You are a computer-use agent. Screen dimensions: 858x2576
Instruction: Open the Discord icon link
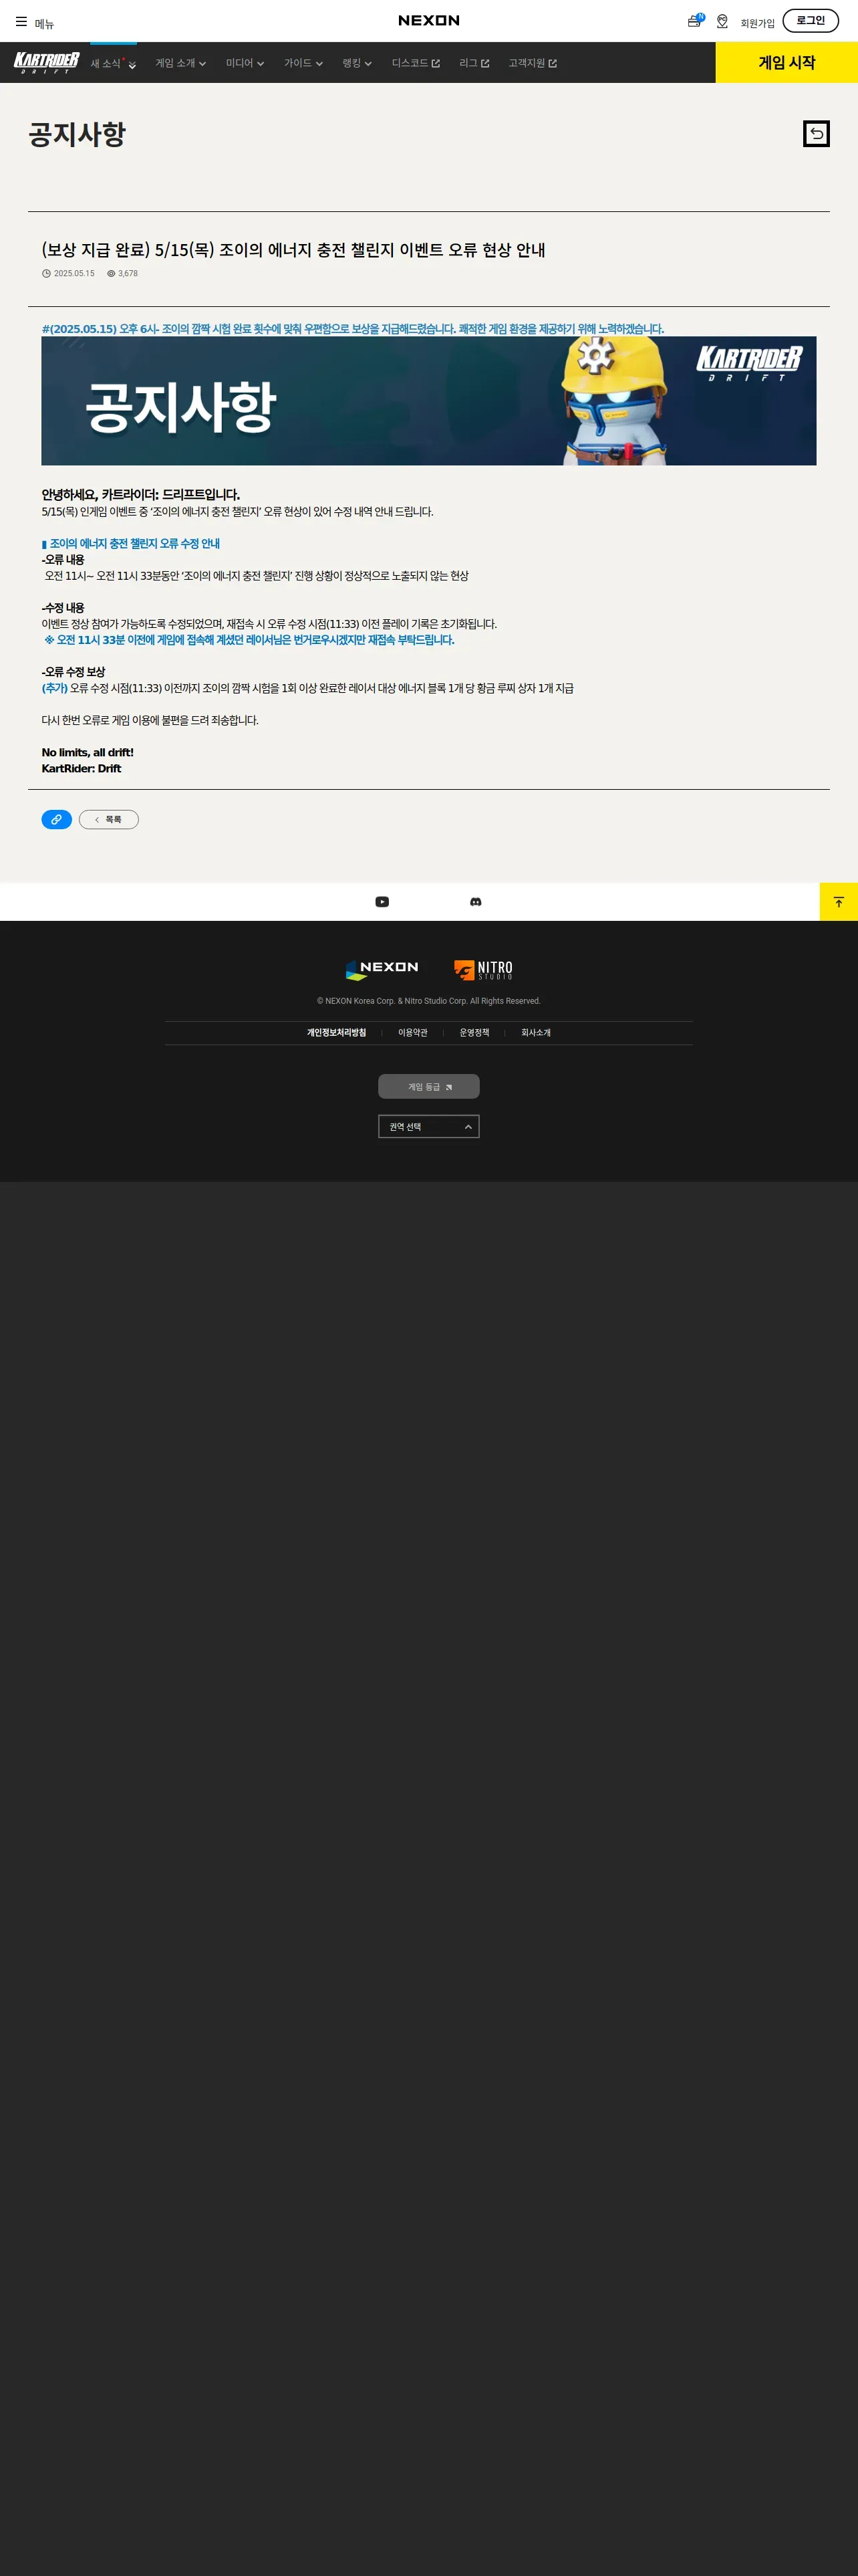[476, 902]
